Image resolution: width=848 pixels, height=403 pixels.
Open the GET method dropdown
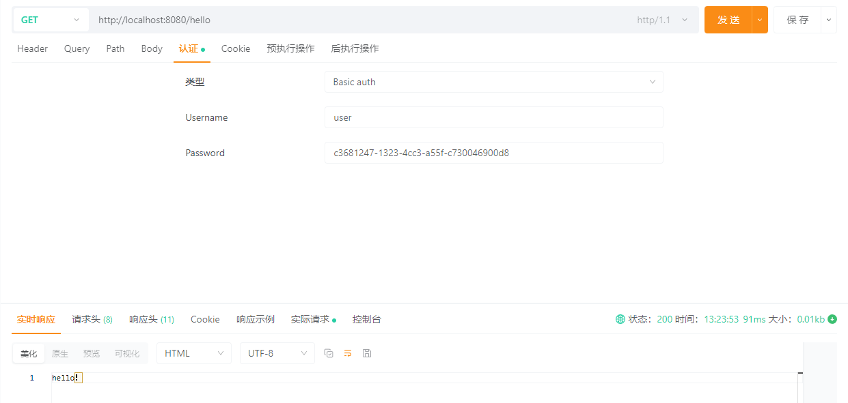(x=51, y=20)
